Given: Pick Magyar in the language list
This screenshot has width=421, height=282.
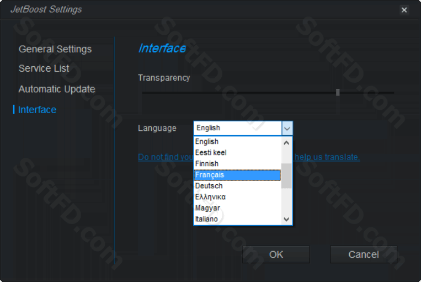Looking at the screenshot, I should click(237, 208).
